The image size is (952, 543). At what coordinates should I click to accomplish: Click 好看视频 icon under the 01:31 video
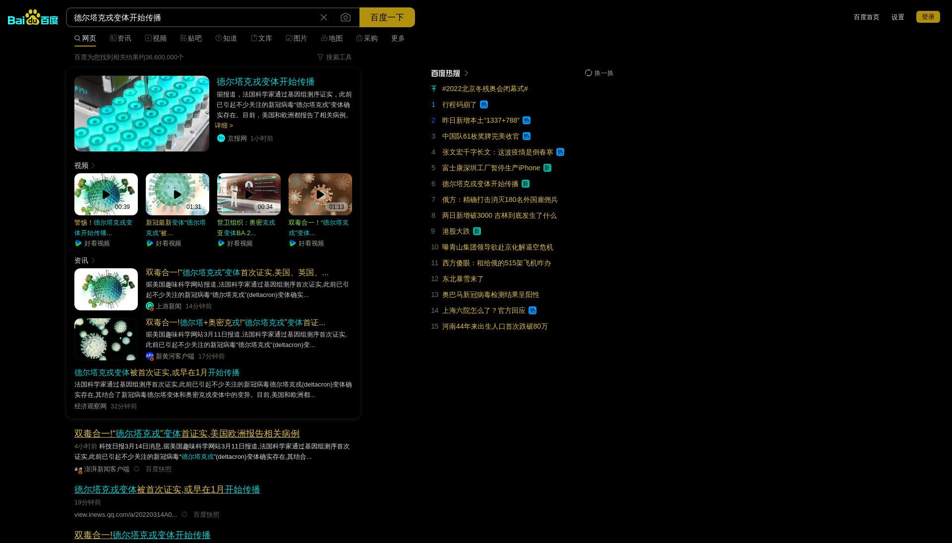click(150, 243)
